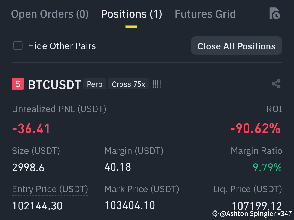Image resolution: width=294 pixels, height=220 pixels.
Task: Tap the Close All Positions button
Action: point(237,46)
